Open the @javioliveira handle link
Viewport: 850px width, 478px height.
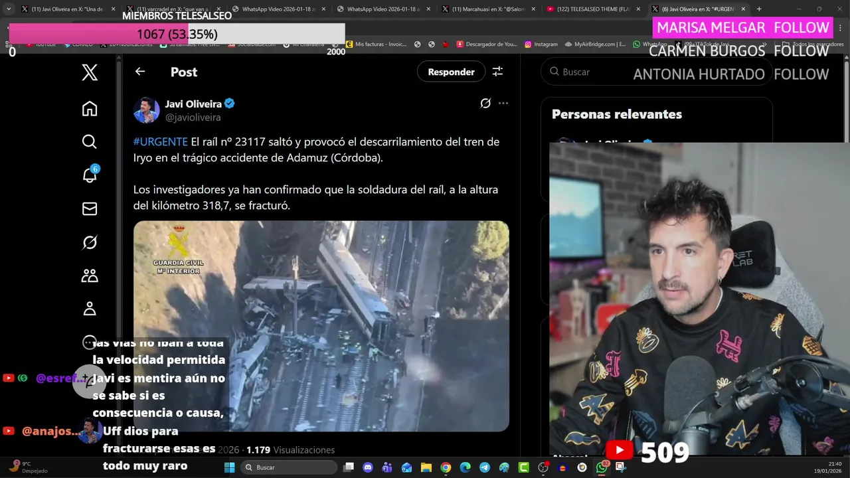pos(193,118)
